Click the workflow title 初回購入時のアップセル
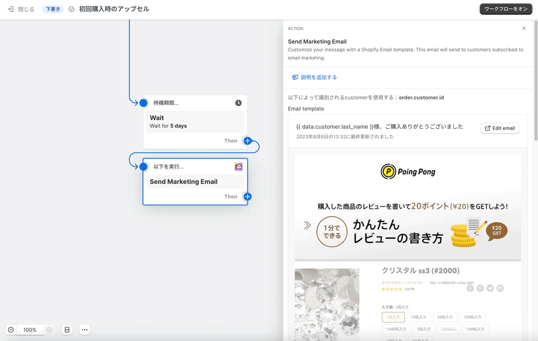 pos(114,9)
